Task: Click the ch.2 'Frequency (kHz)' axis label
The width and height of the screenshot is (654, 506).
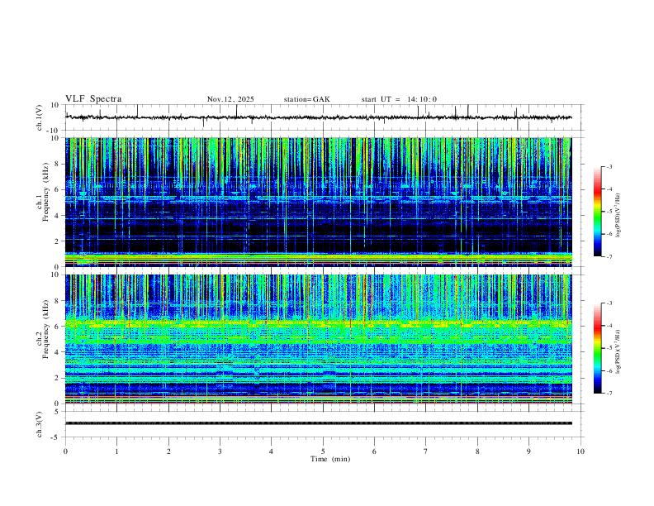Action: pos(46,329)
